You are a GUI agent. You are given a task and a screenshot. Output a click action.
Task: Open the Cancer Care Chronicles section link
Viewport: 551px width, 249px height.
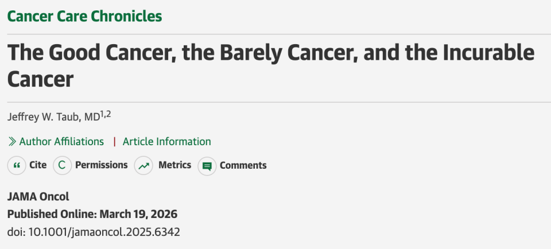[x=84, y=16]
